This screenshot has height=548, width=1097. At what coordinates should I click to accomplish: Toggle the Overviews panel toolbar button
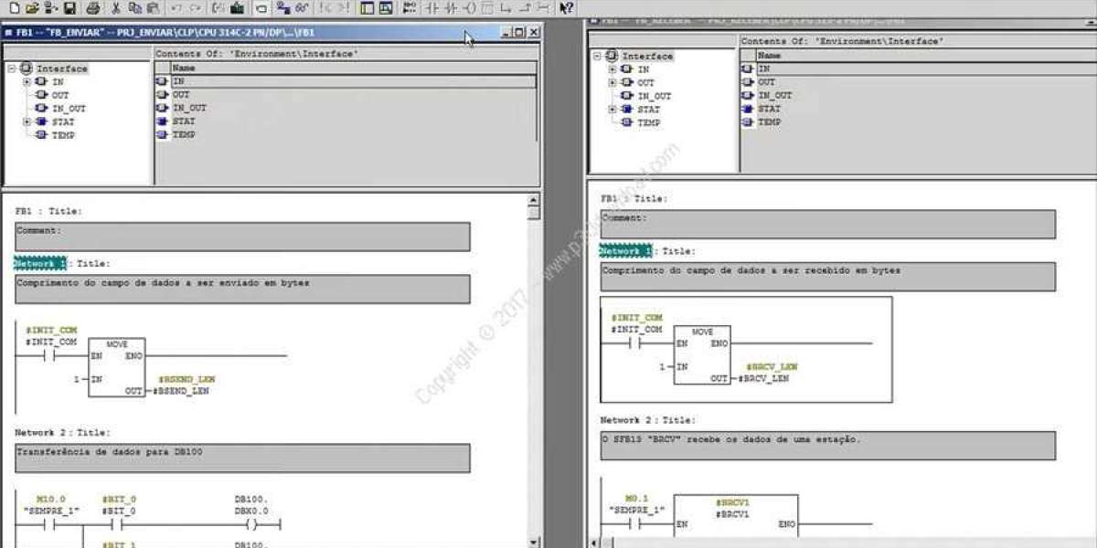367,8
